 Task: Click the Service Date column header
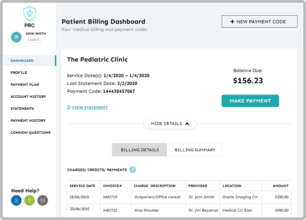point(82,186)
